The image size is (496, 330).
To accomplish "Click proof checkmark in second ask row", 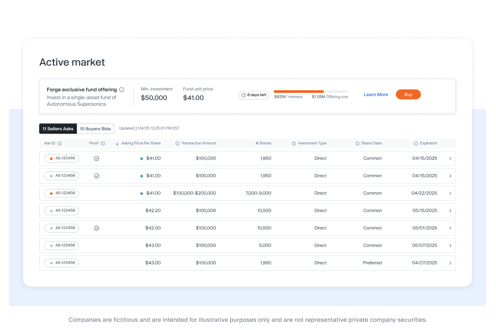I will pyautogui.click(x=96, y=176).
